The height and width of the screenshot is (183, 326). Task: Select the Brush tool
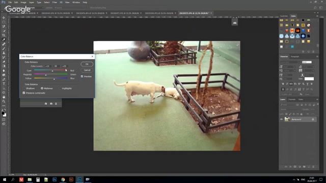[x=4, y=49]
